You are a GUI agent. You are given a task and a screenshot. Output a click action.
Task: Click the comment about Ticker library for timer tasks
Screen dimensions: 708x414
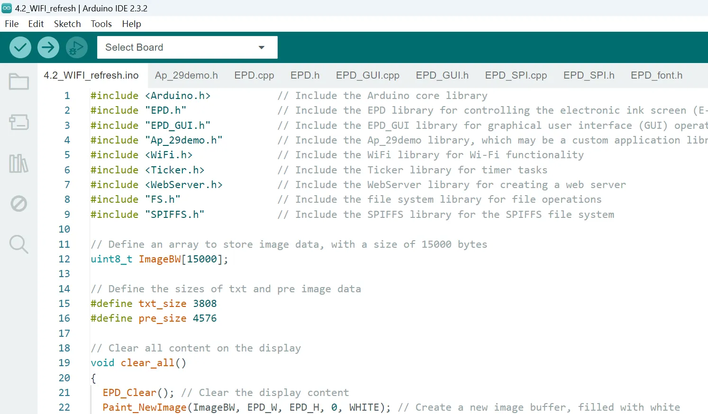pos(412,170)
